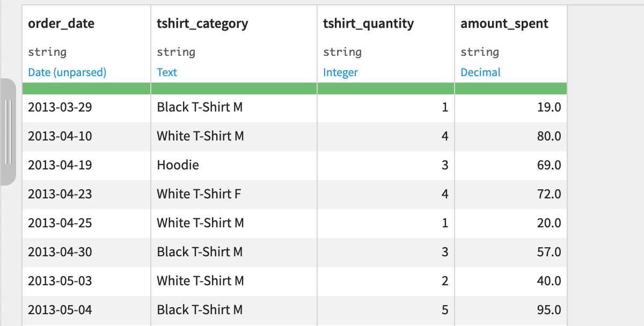Click the Text meaning link
The width and height of the screenshot is (644, 326).
[x=167, y=72]
